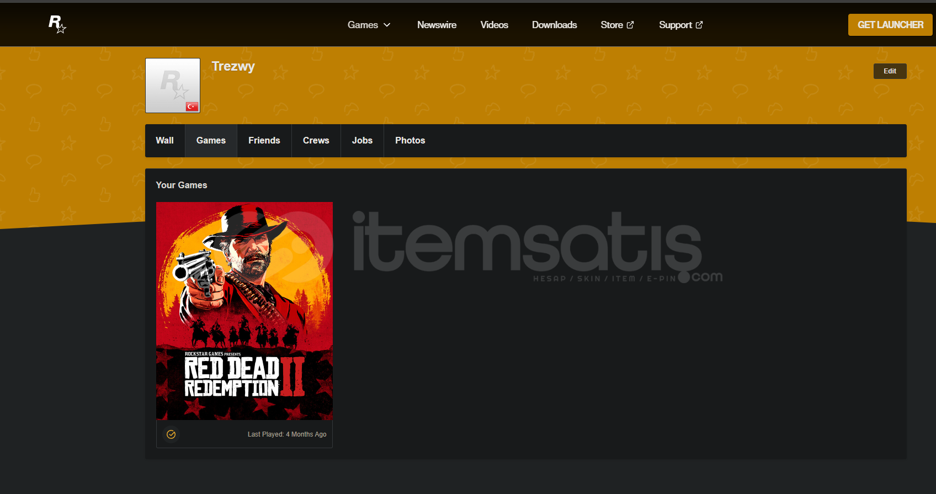Image resolution: width=936 pixels, height=494 pixels.
Task: Switch to the Photos tab
Action: pyautogui.click(x=410, y=141)
